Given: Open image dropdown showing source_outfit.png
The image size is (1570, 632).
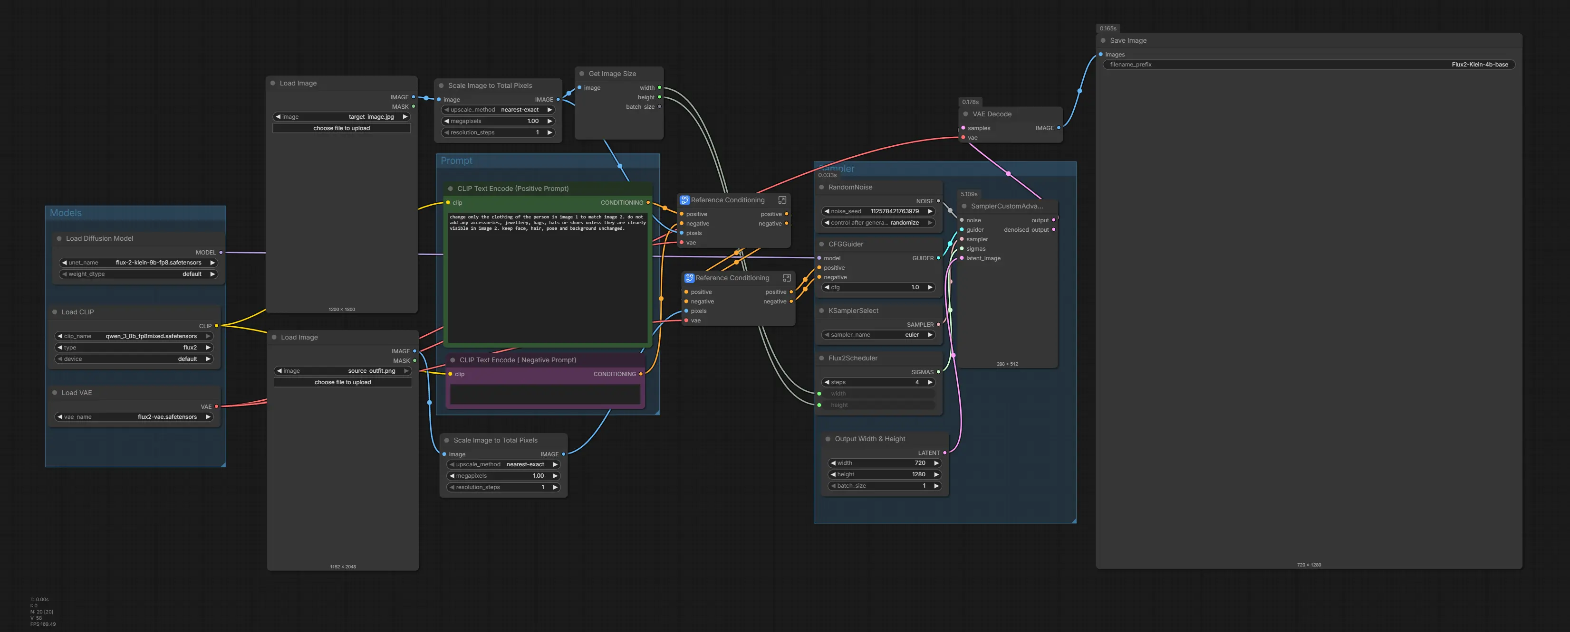Looking at the screenshot, I should [x=343, y=371].
